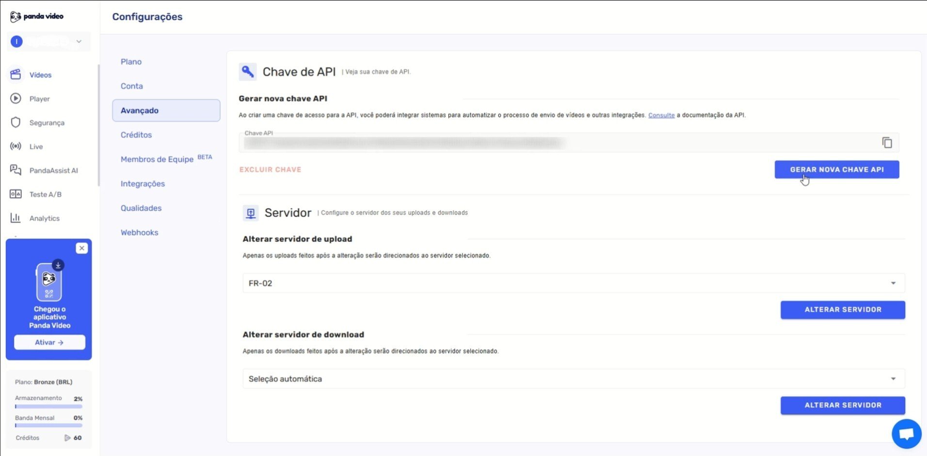
Task: Expand the download server Seleção automática dropdown
Action: coord(573,379)
